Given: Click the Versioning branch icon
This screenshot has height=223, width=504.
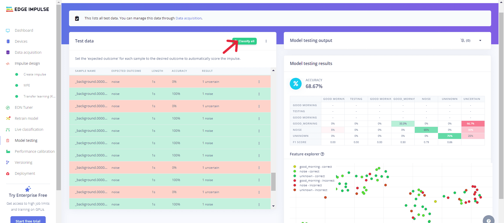Looking at the screenshot, I should click(8, 162).
